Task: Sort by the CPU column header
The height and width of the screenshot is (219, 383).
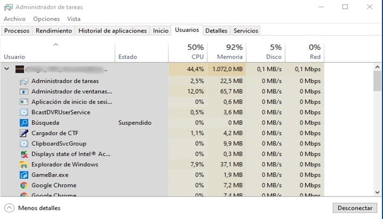Action: point(188,52)
